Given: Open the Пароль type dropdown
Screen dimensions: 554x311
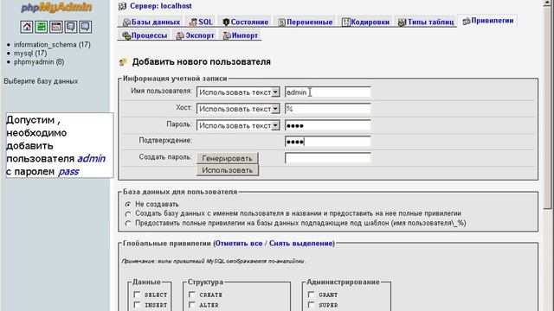Looking at the screenshot, I should [x=238, y=125].
